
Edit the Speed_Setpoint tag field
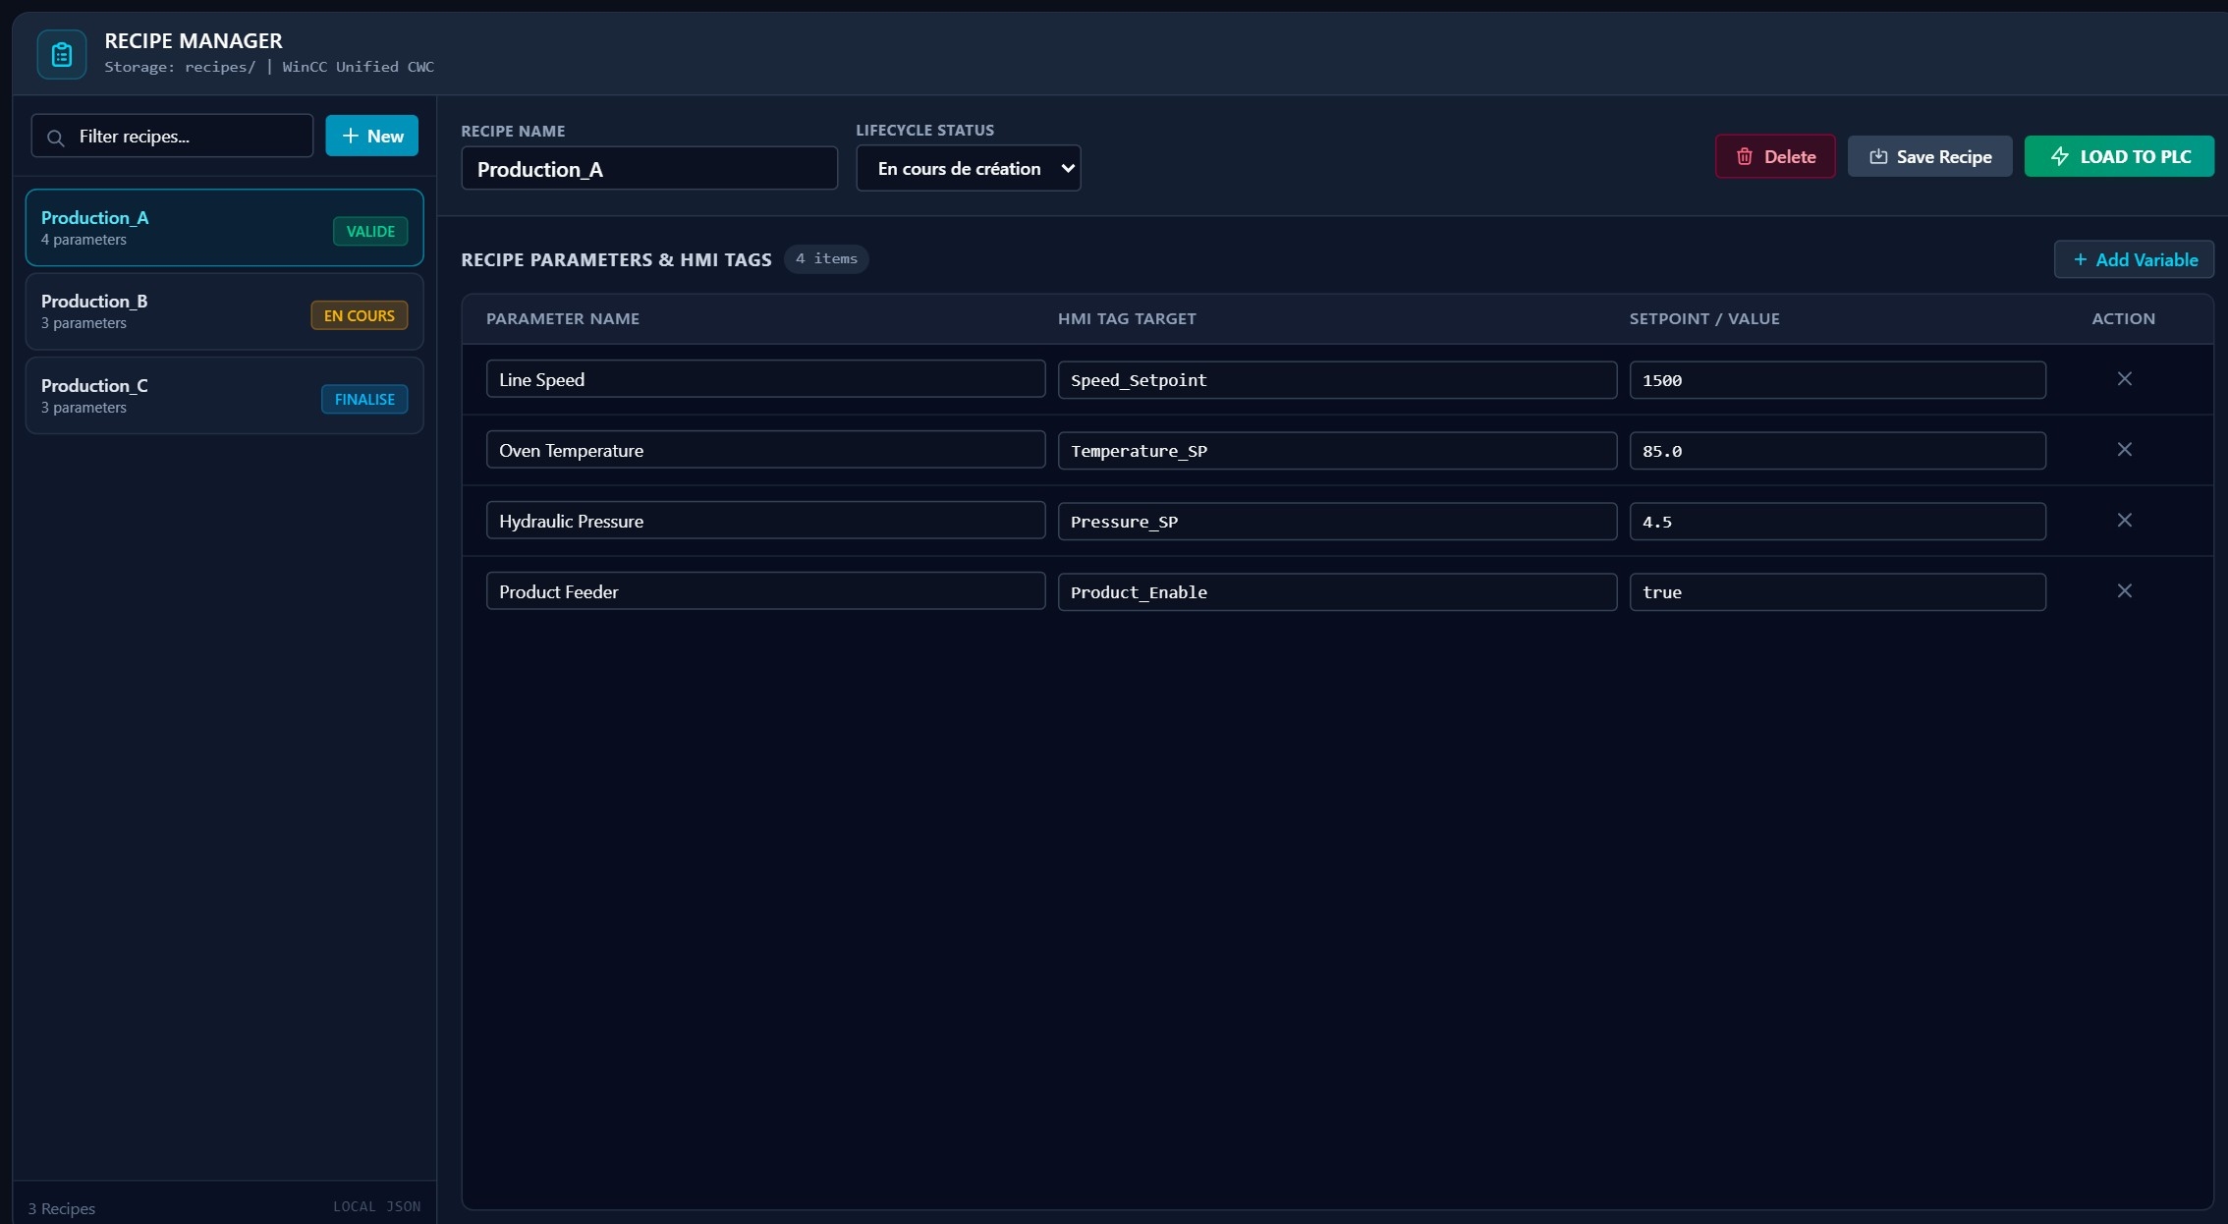[1337, 380]
